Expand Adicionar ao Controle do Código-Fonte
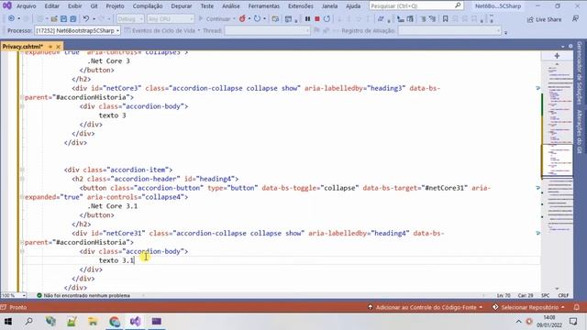The width and height of the screenshot is (587, 330). click(425, 307)
